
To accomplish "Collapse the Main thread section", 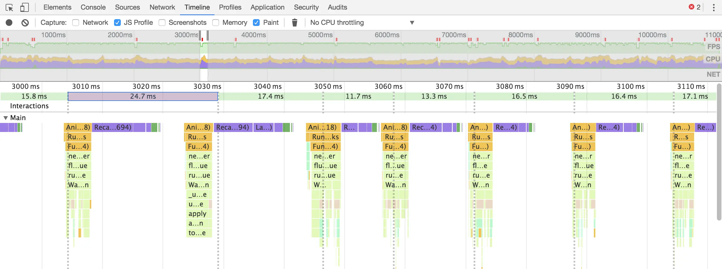I will (5, 118).
